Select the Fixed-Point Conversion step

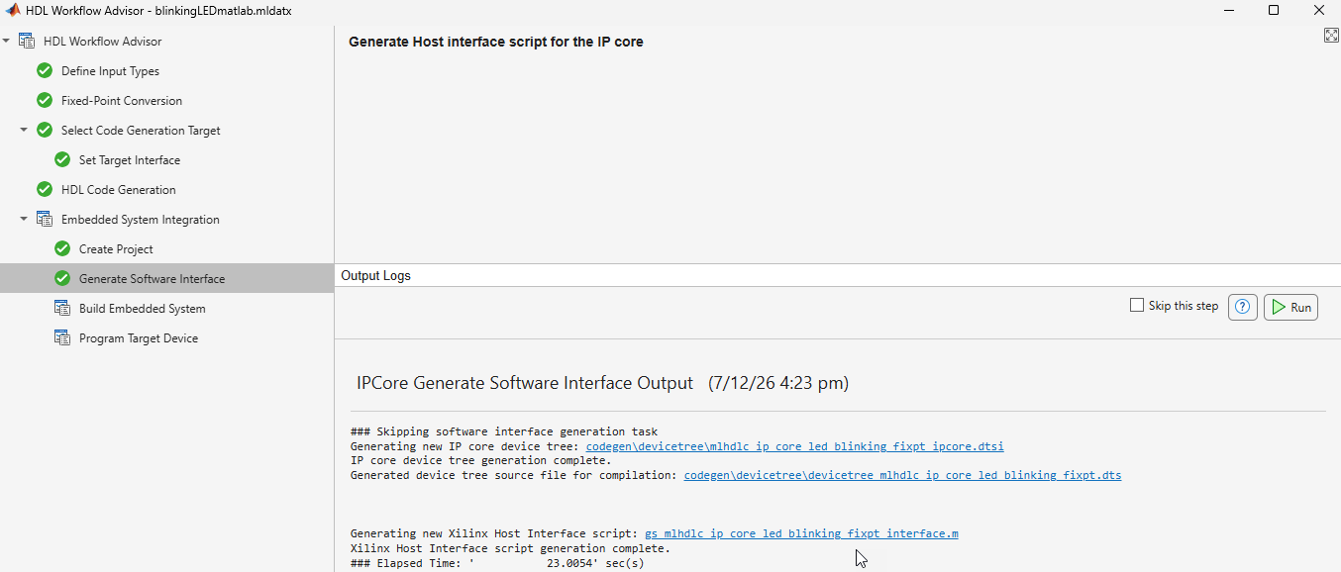tap(122, 101)
